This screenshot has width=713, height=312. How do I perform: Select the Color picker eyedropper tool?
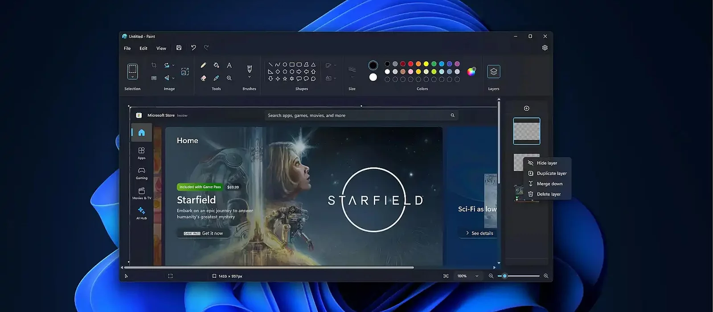tap(216, 78)
